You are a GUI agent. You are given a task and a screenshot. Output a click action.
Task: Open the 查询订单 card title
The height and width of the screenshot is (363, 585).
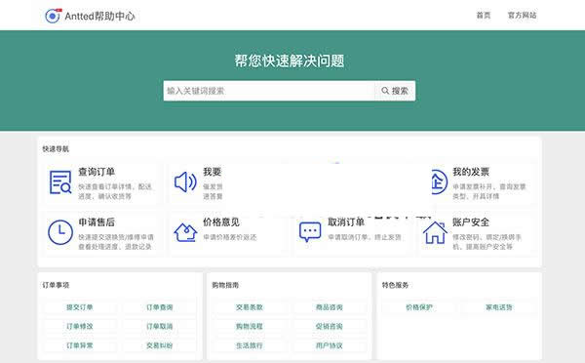point(97,172)
